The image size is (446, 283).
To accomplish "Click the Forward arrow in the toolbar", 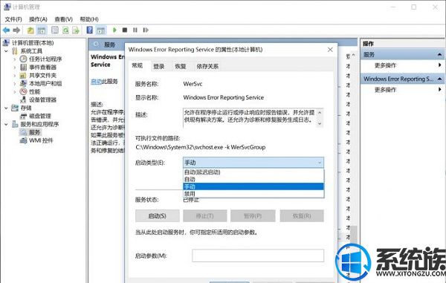I will pyautogui.click(x=16, y=30).
